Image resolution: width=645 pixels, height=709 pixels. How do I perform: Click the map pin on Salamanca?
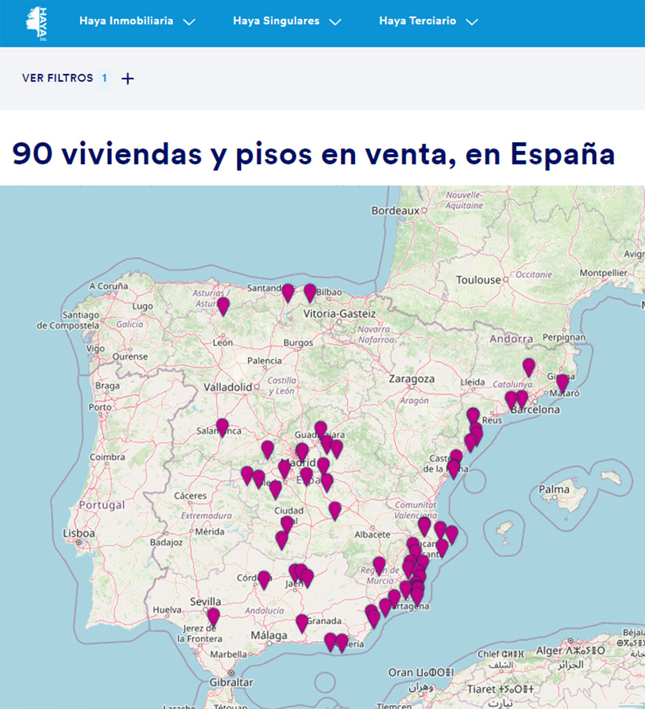(222, 427)
